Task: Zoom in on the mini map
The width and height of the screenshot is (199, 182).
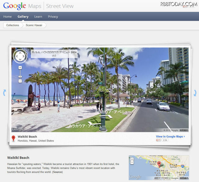Action: (x=132, y=159)
